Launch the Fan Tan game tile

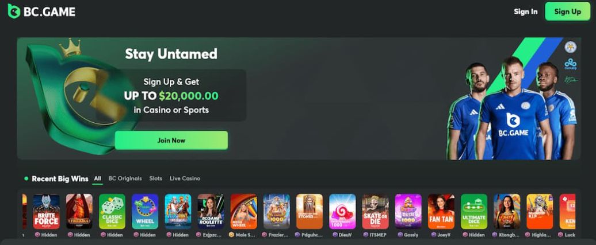(x=441, y=211)
